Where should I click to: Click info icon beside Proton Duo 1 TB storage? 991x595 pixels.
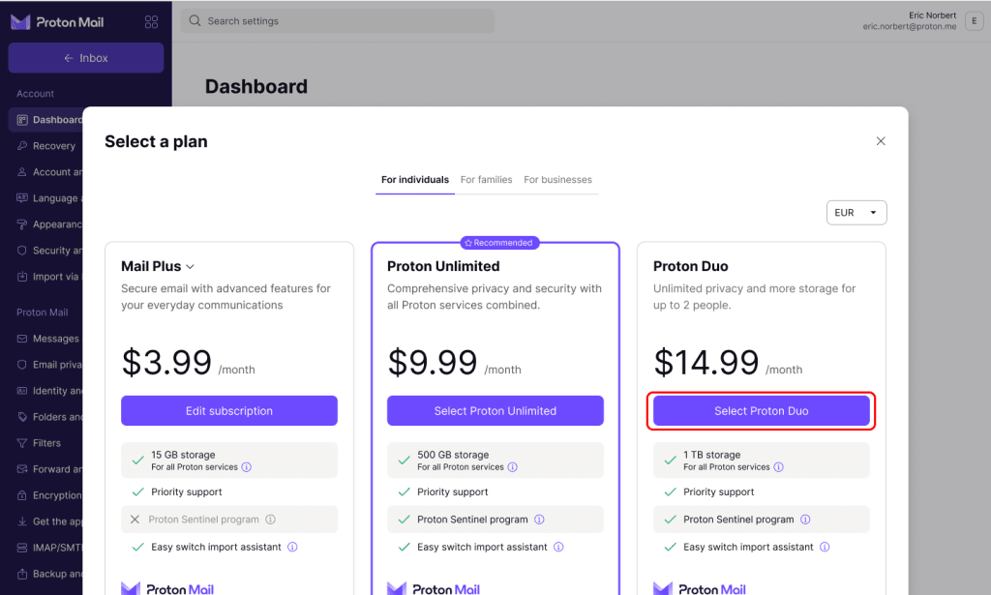(778, 467)
